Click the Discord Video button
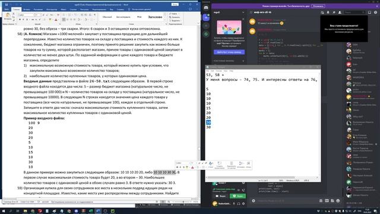 point(220,196)
